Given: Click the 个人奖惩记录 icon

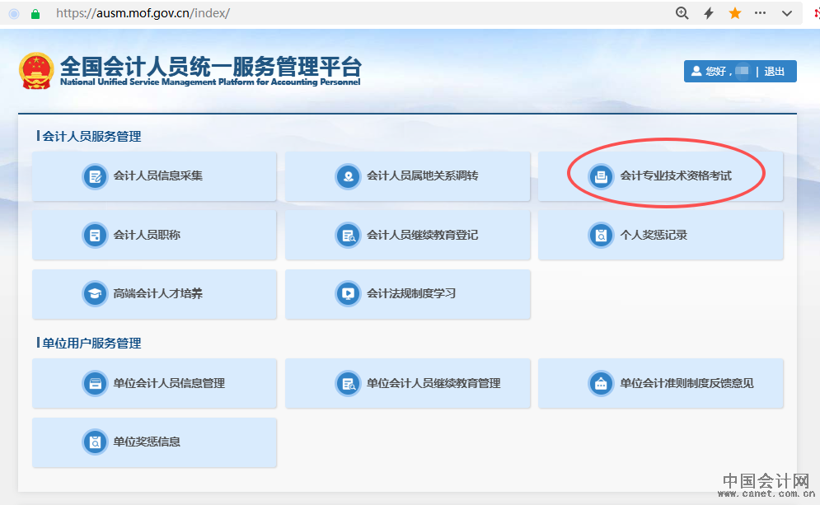Looking at the screenshot, I should point(602,236).
